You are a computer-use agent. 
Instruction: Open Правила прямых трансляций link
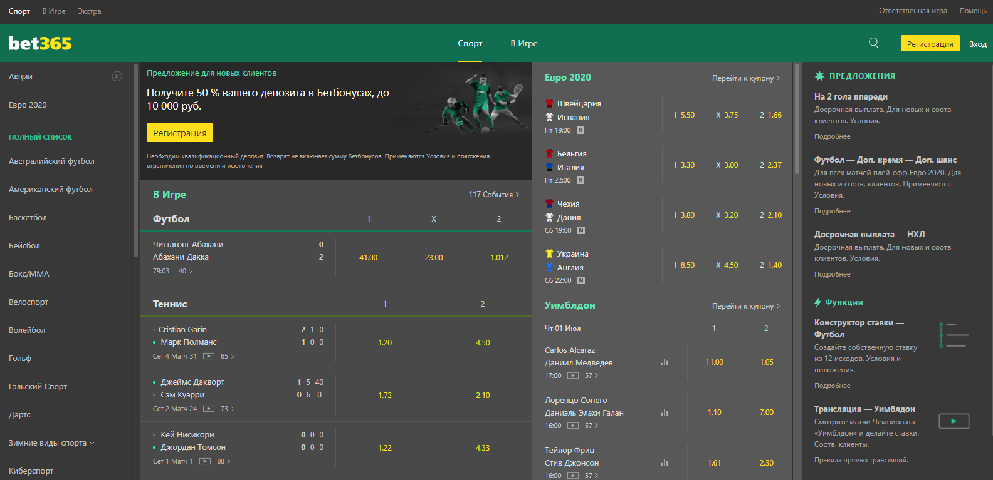(x=861, y=460)
